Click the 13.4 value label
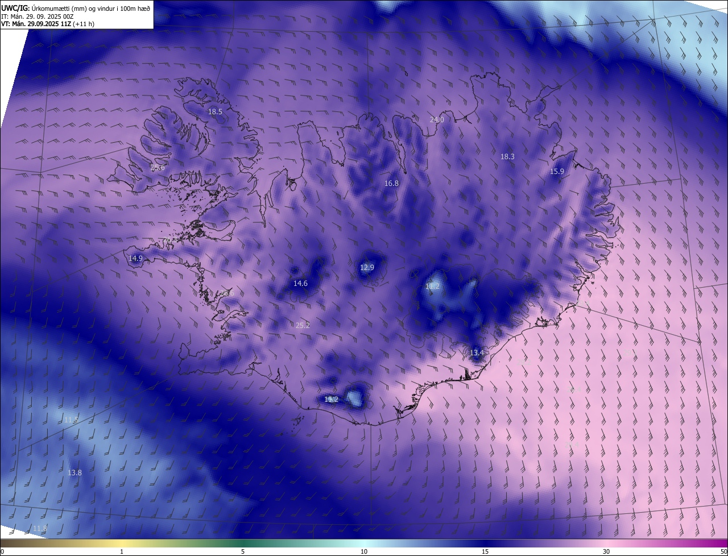This screenshot has width=728, height=556. [477, 352]
